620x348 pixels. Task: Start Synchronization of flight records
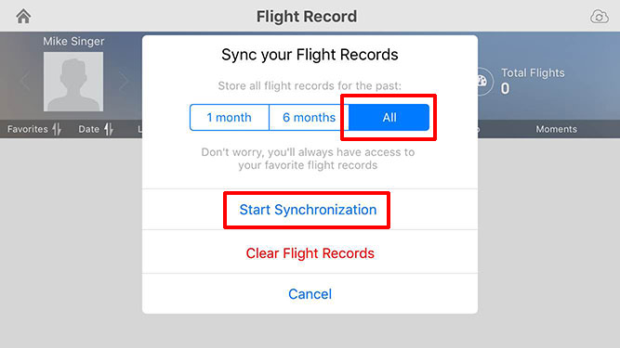tap(308, 210)
